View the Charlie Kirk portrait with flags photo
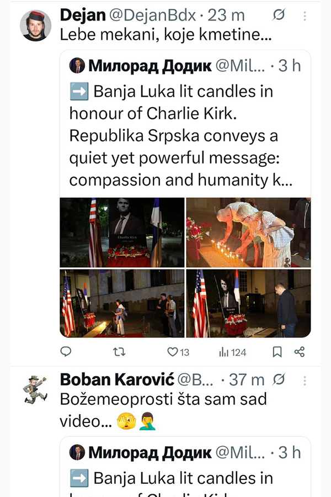Screen dimensions: 331x497 point(122,232)
